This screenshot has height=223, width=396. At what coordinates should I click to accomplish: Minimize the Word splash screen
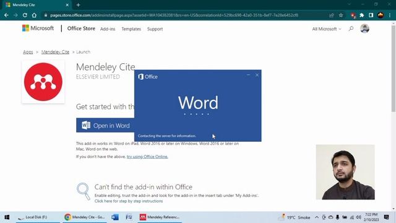point(248,75)
